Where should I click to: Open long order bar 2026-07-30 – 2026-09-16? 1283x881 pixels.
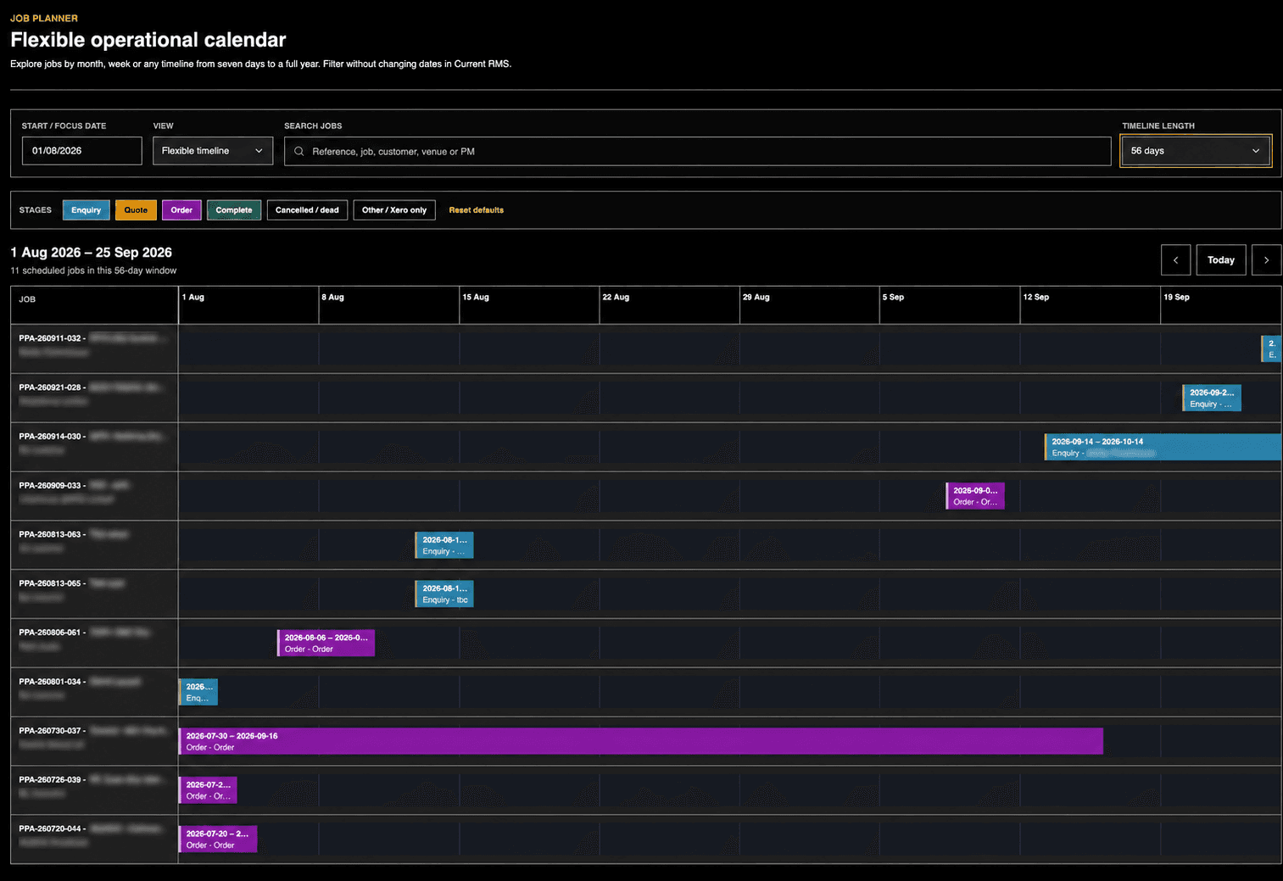[x=641, y=741]
